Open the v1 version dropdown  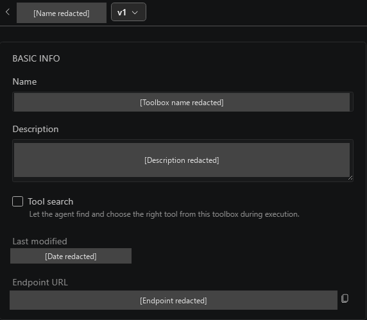(x=128, y=12)
